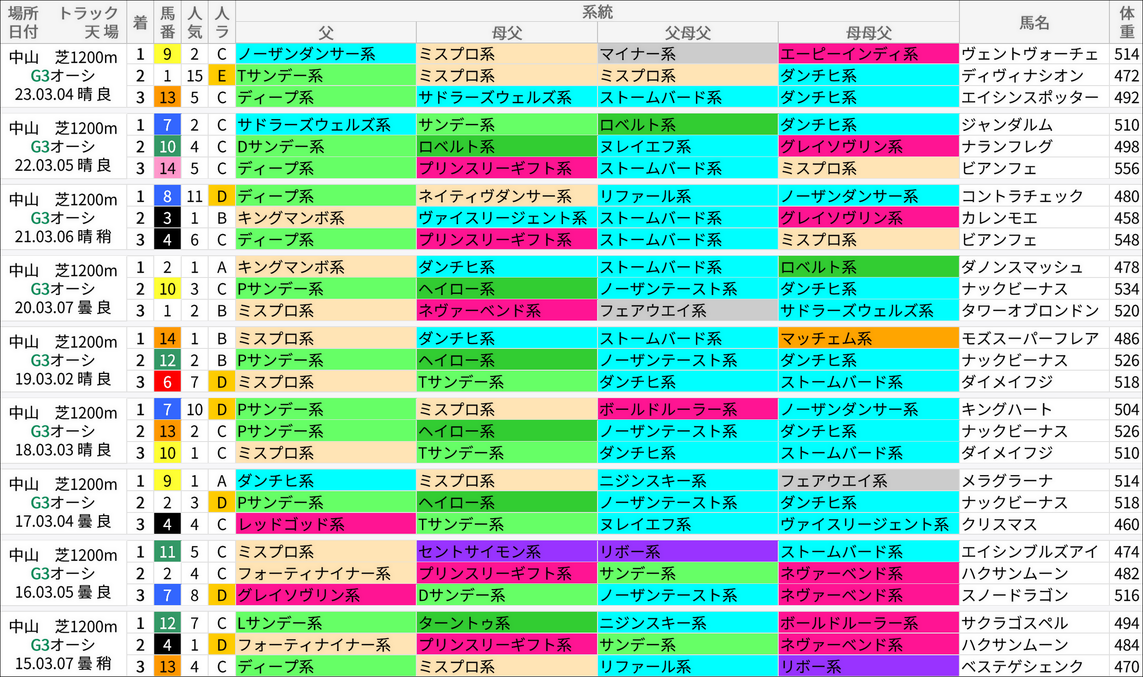Click ボールドルーラー系 in キングハート row
Viewport: 1143px width, 677px height.
[x=687, y=410]
